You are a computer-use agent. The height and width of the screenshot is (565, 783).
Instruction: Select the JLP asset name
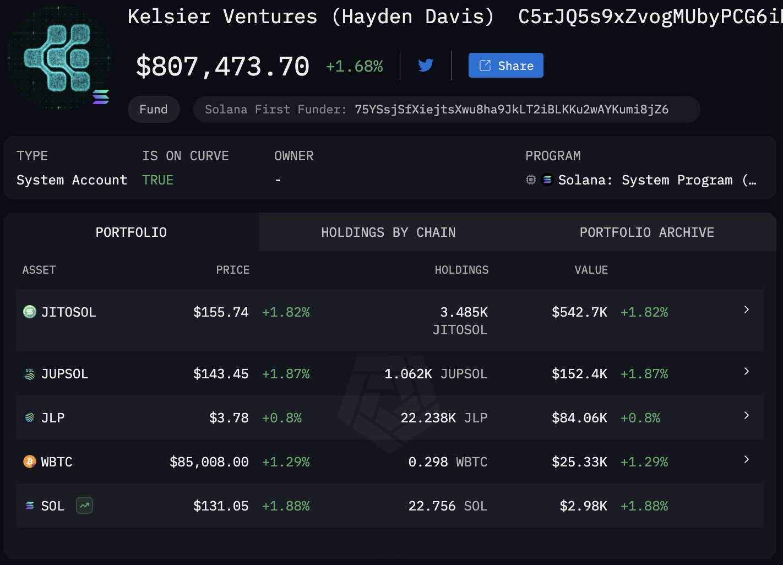tap(53, 418)
